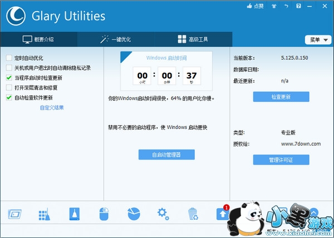Viewport: 334px width, 238px height.
Task: Switch to the 高级工具 tab
Action: coord(193,39)
